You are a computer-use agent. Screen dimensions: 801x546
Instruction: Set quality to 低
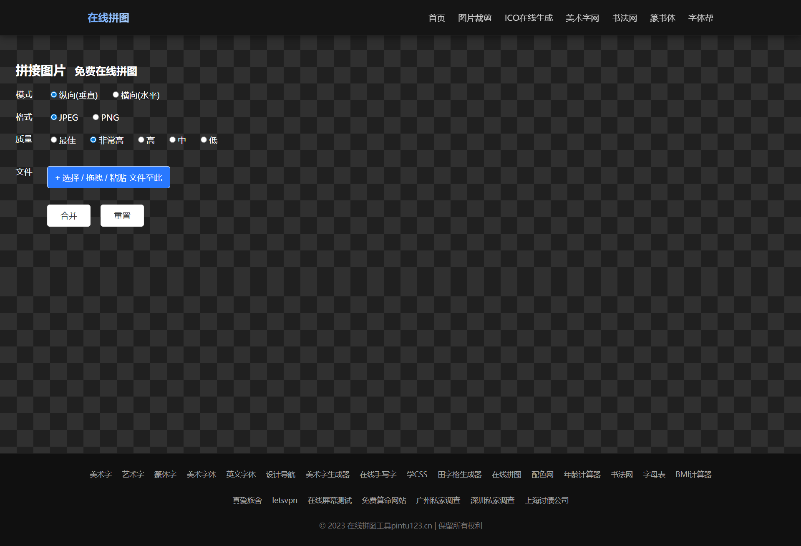click(x=204, y=140)
